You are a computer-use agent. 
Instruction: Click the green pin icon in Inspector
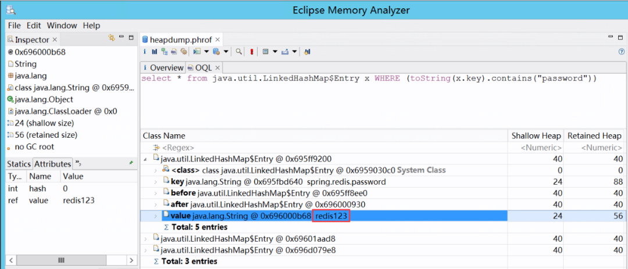pos(131,163)
